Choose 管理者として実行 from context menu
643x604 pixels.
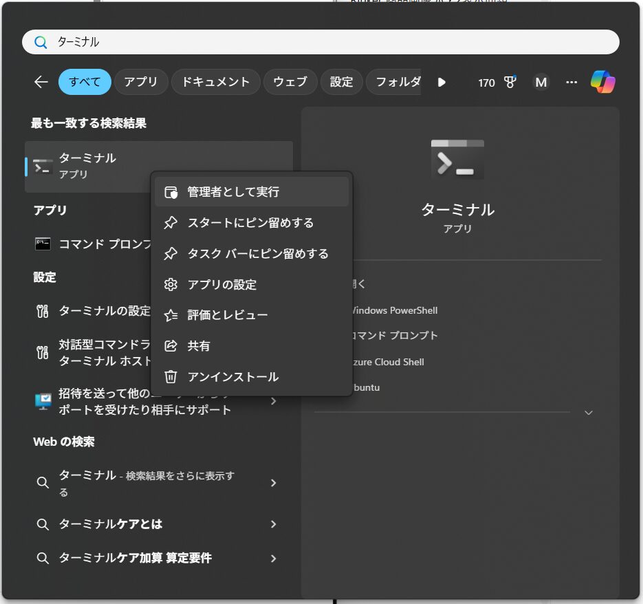[x=252, y=192]
